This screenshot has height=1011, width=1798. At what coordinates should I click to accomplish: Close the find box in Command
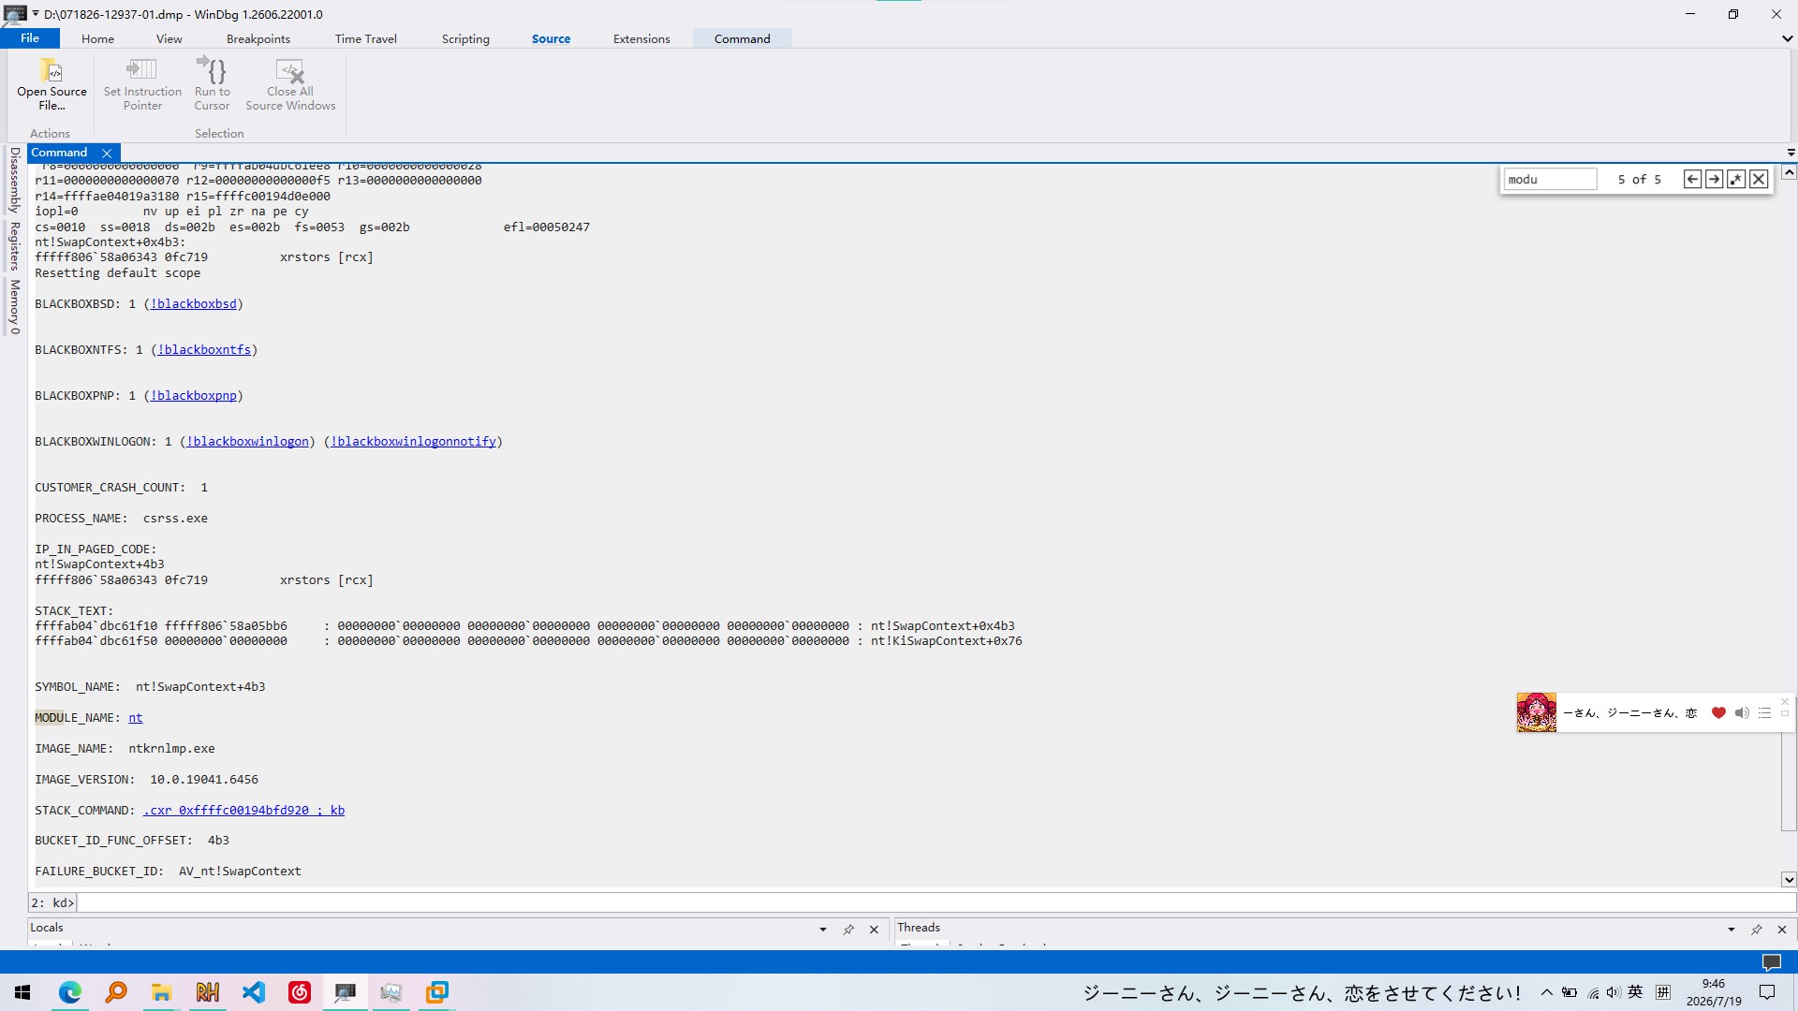tap(1759, 179)
